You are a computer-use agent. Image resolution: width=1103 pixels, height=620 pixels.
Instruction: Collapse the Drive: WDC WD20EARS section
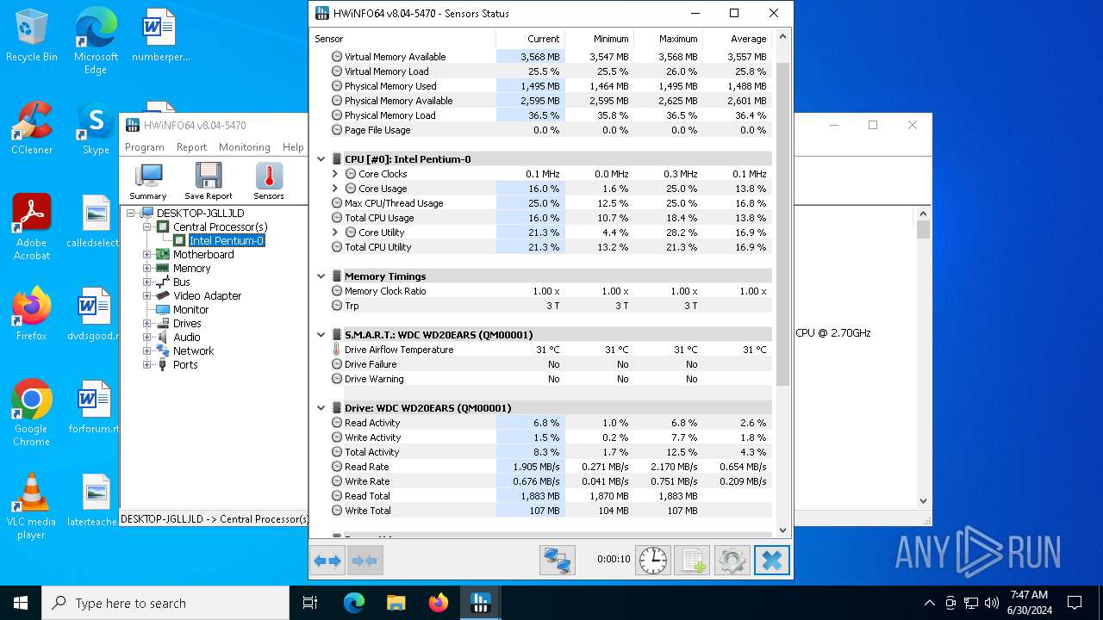(321, 408)
